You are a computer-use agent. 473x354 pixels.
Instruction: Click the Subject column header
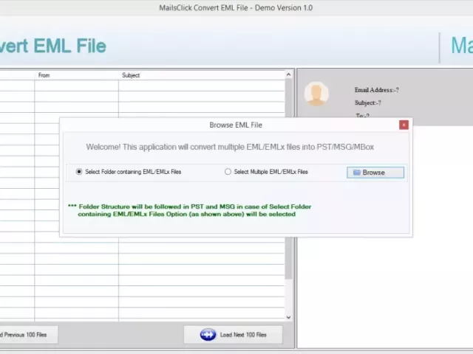[131, 75]
